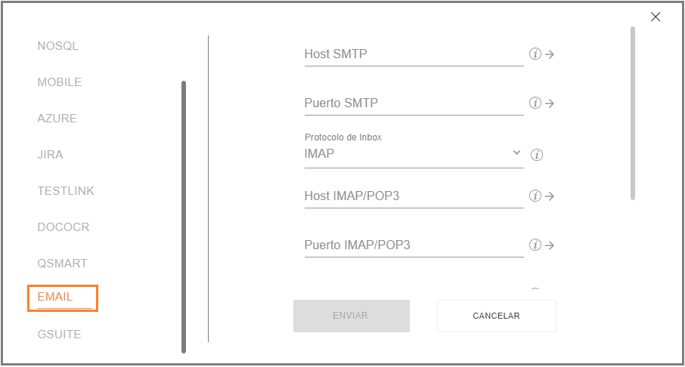Show info for Protocolo de Inbox
The image size is (685, 367).
click(537, 155)
